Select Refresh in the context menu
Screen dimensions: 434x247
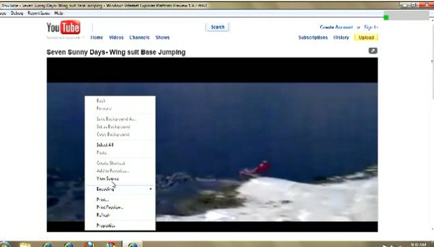point(103,215)
